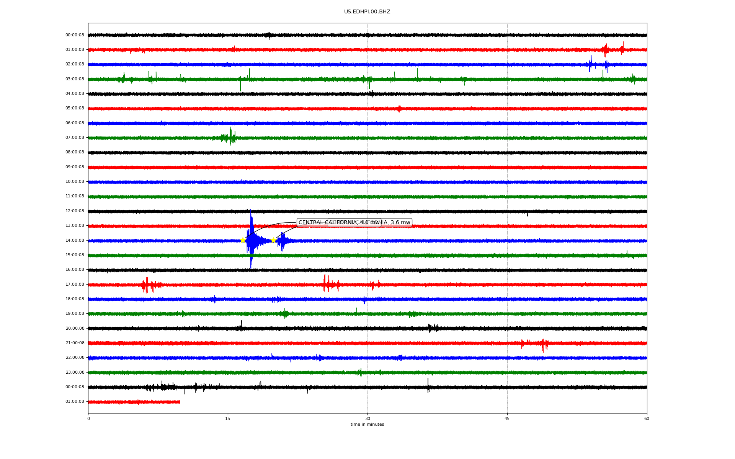This screenshot has height=459, width=735.
Task: Click the US.EDHPI.00.BHZ plot title
Action: coord(367,12)
